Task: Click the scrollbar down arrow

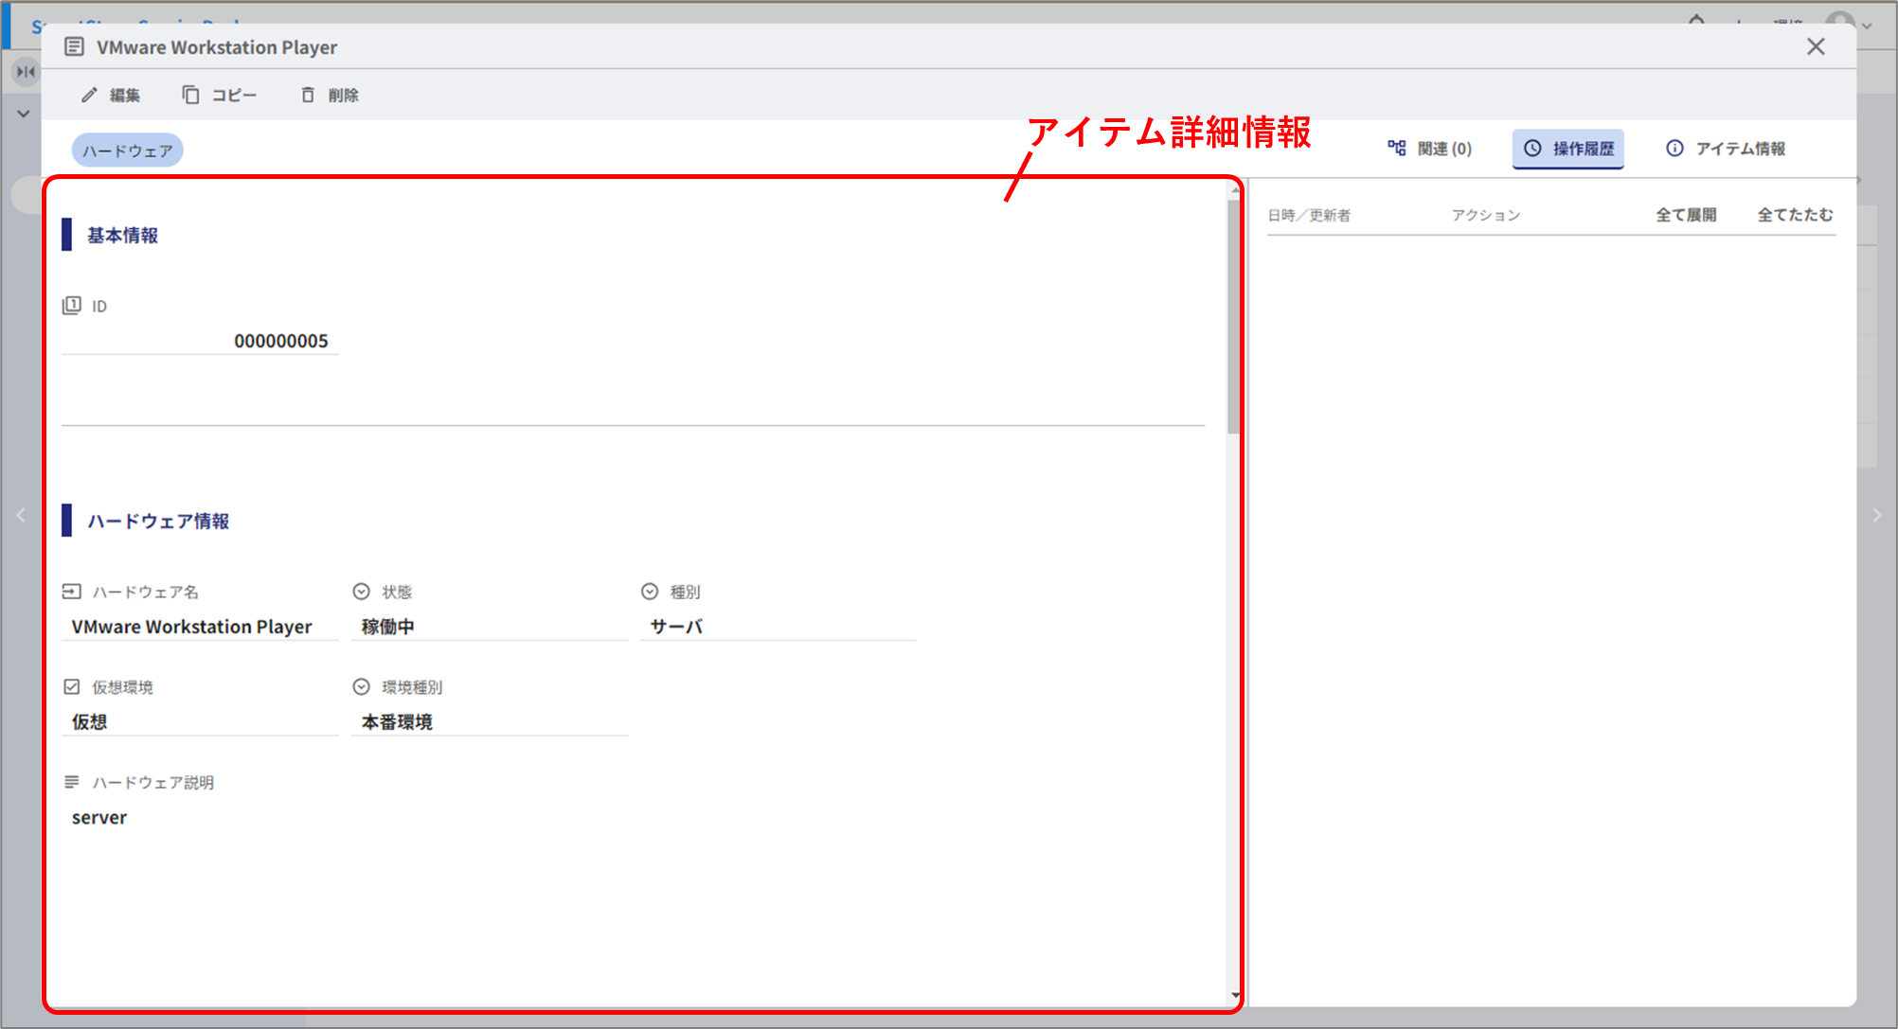Action: coord(1235,995)
